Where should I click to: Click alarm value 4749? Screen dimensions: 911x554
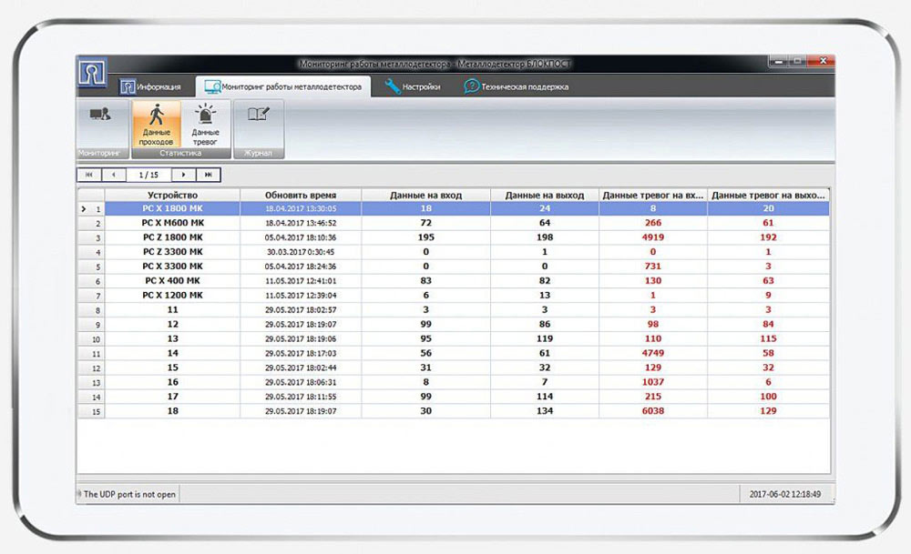click(653, 353)
